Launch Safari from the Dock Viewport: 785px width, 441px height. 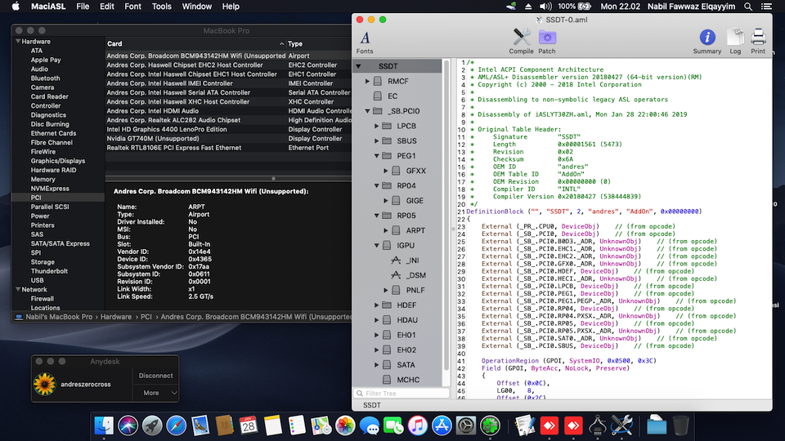[x=177, y=425]
